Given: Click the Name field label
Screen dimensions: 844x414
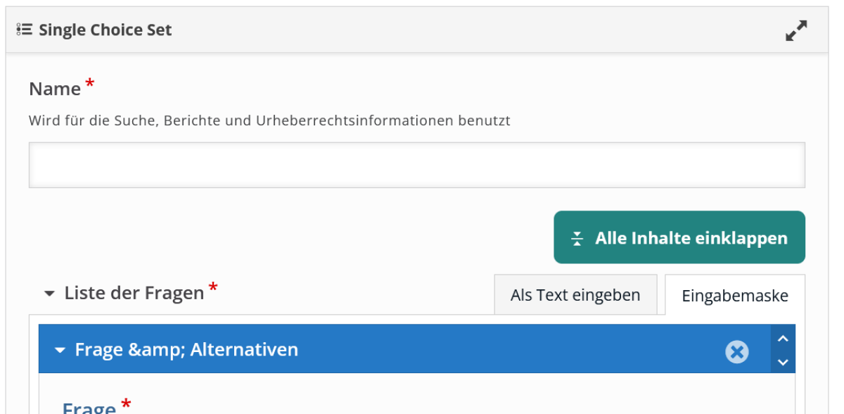Looking at the screenshot, I should 55,89.
